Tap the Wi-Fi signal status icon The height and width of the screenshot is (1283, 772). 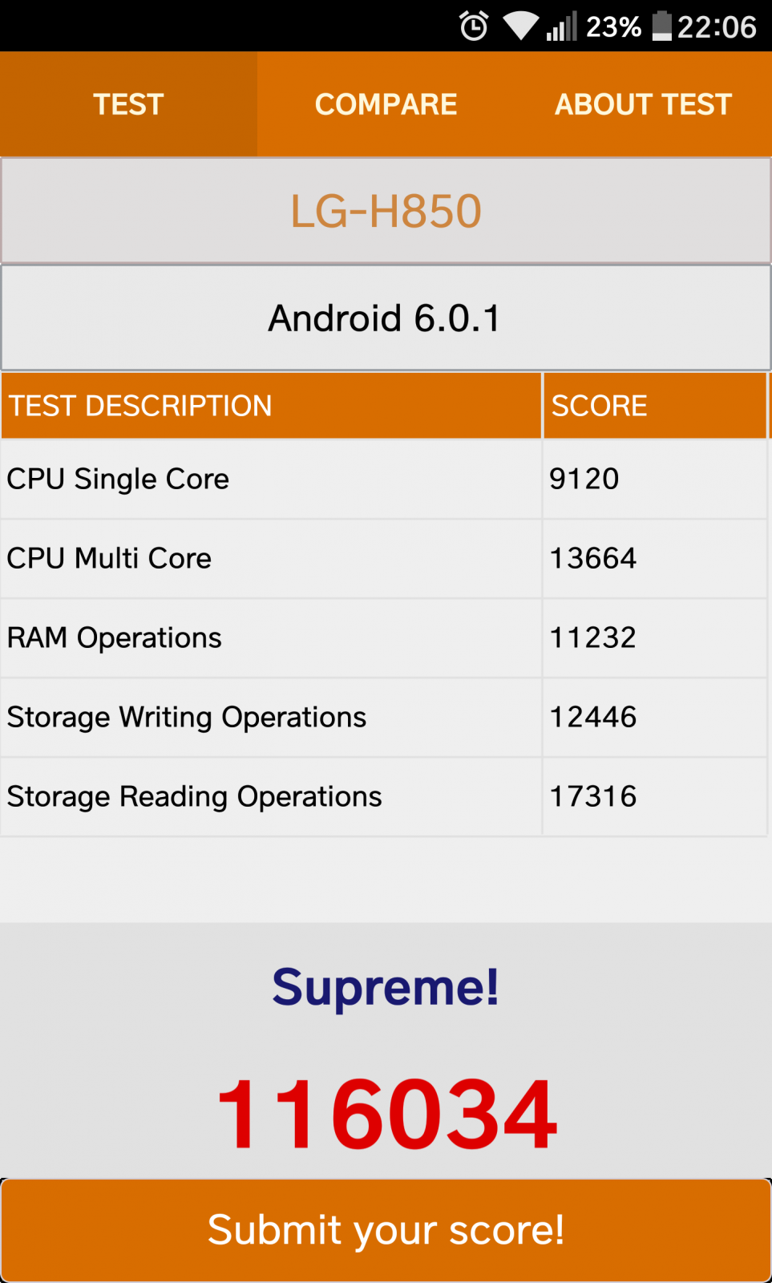tap(521, 26)
